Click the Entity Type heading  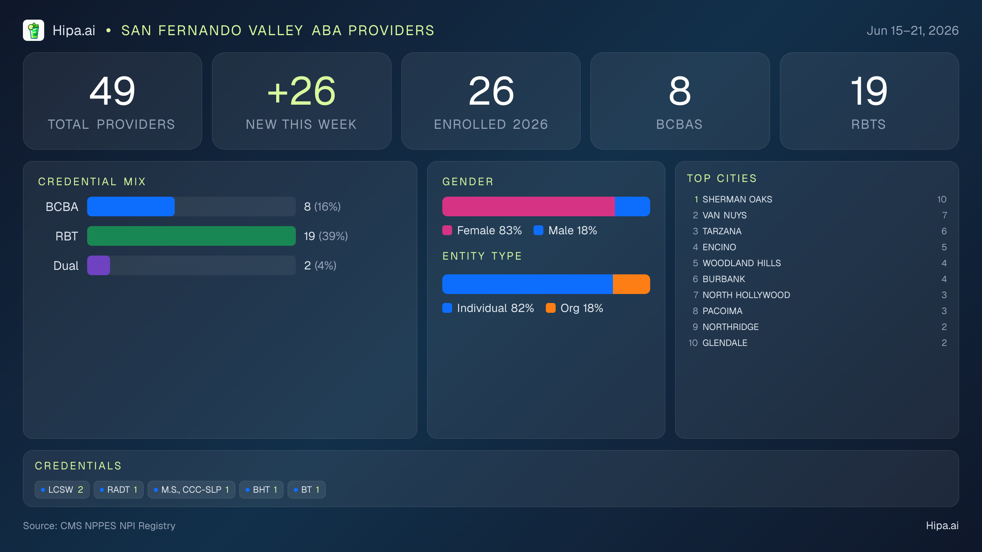[x=482, y=256]
